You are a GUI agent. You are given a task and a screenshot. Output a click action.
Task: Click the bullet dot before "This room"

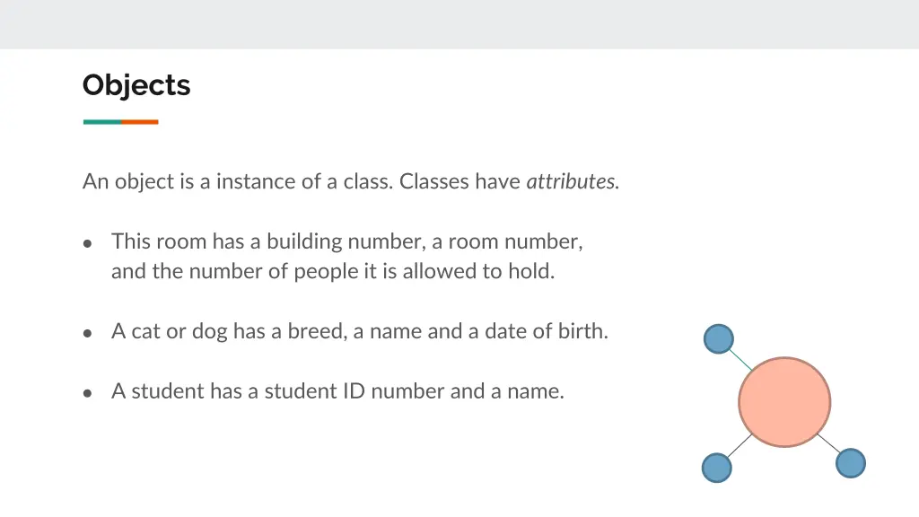click(87, 243)
